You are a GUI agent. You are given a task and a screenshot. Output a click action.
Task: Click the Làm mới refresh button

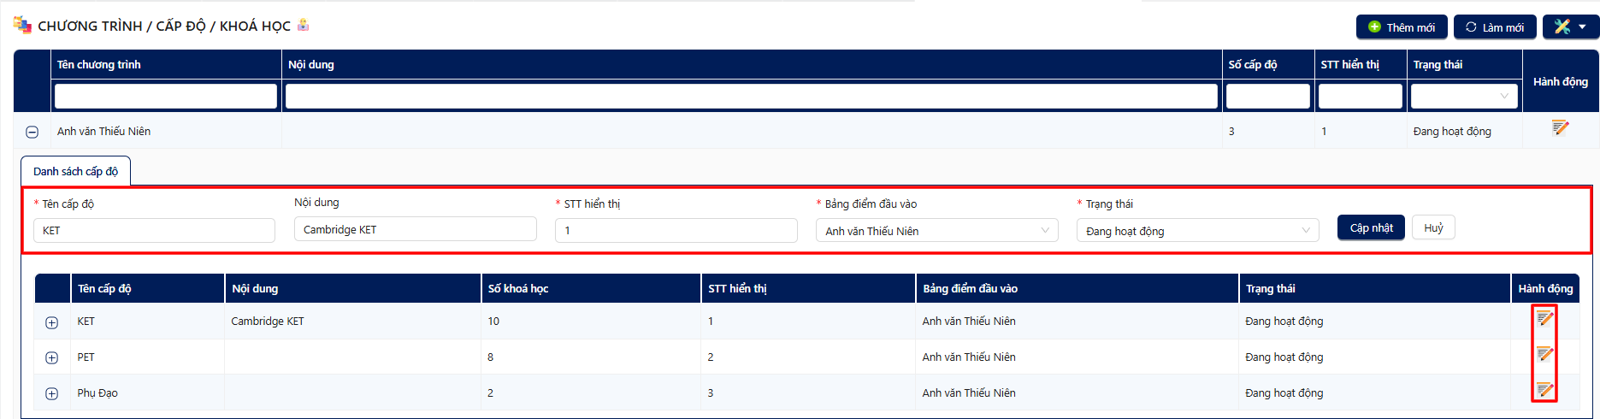point(1494,27)
